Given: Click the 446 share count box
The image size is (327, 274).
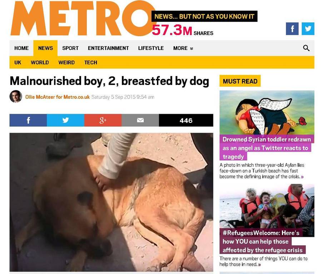Looking at the screenshot, I should [186, 120].
